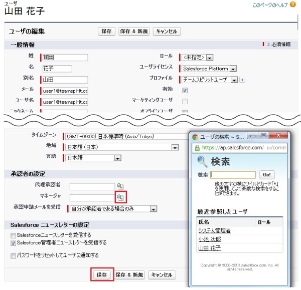Open the 言語 dropdown
Viewport: 301px width, 290px height.
coord(93,158)
